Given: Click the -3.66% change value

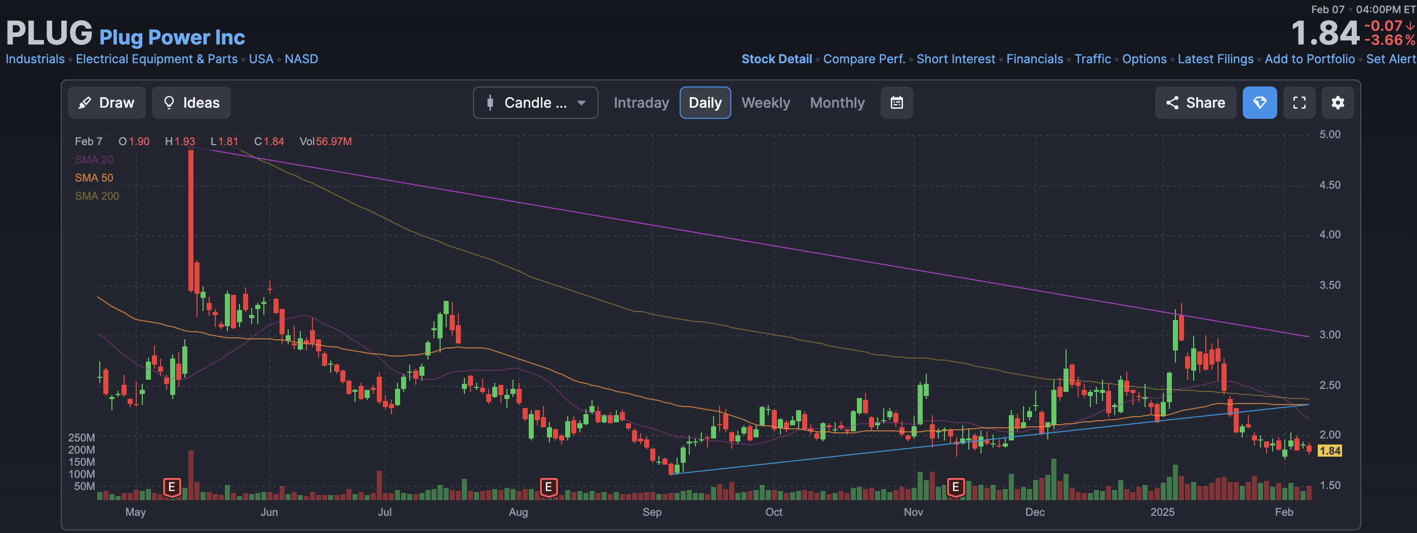Looking at the screenshot, I should pyautogui.click(x=1389, y=40).
